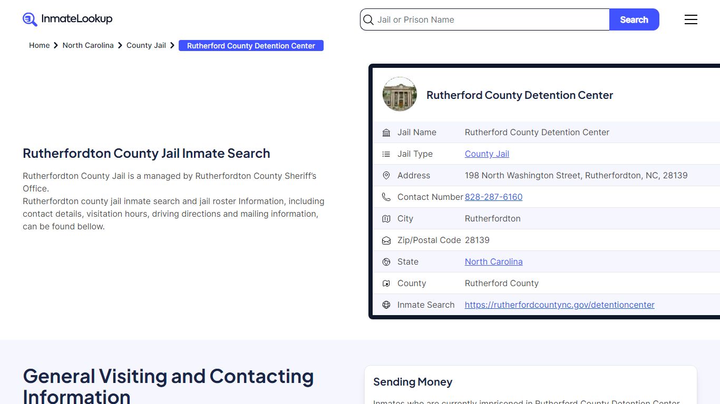This screenshot has width=720, height=404.
Task: Click the Sending Money heading
Action: (x=413, y=382)
